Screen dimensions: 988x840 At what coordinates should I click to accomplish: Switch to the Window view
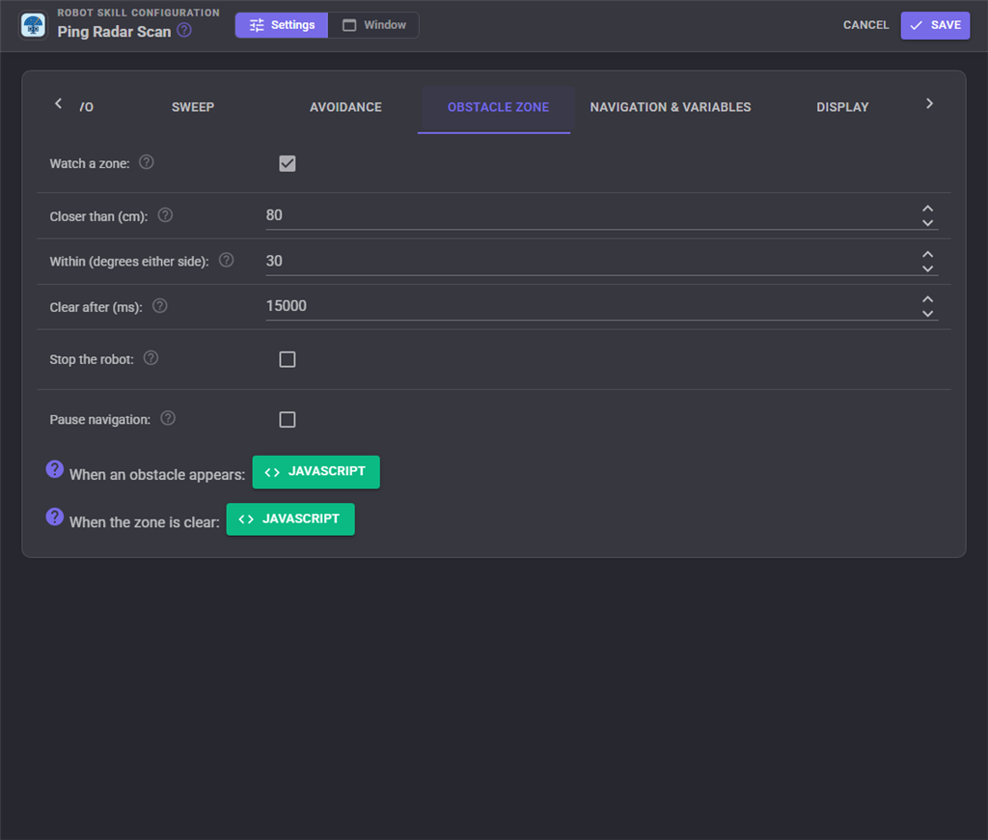click(373, 25)
